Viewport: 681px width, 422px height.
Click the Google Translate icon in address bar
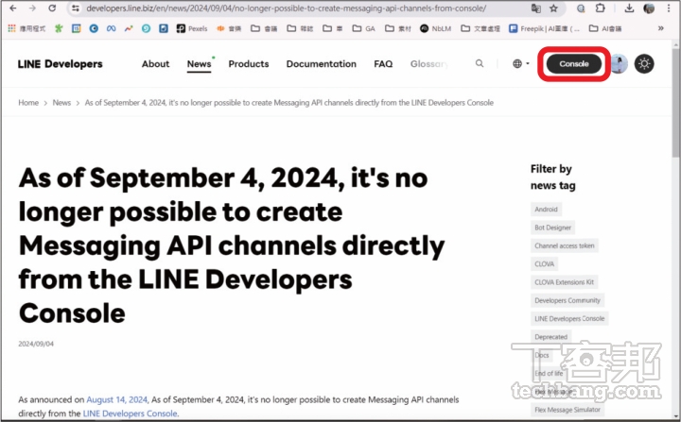536,8
